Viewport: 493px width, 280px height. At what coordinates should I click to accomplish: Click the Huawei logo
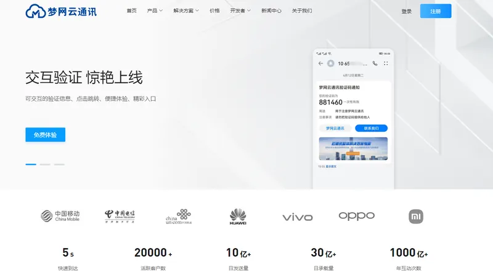[238, 217]
